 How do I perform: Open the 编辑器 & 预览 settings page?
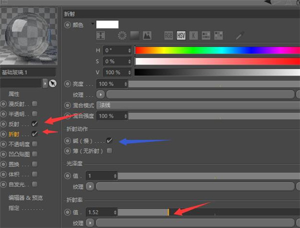click(26, 198)
